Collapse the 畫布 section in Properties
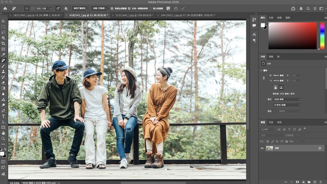 click(x=261, y=70)
